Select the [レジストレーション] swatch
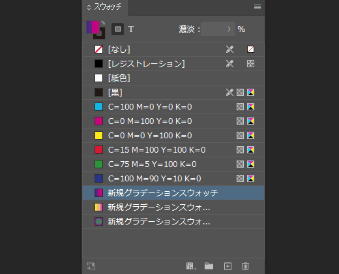The width and height of the screenshot is (339, 274). [173, 64]
